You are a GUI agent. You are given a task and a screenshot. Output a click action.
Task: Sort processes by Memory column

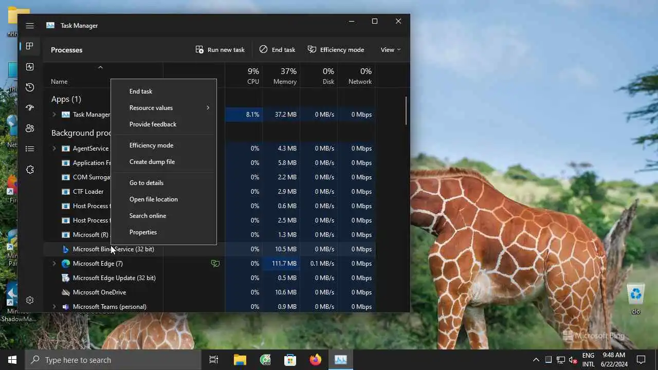[x=281, y=76]
